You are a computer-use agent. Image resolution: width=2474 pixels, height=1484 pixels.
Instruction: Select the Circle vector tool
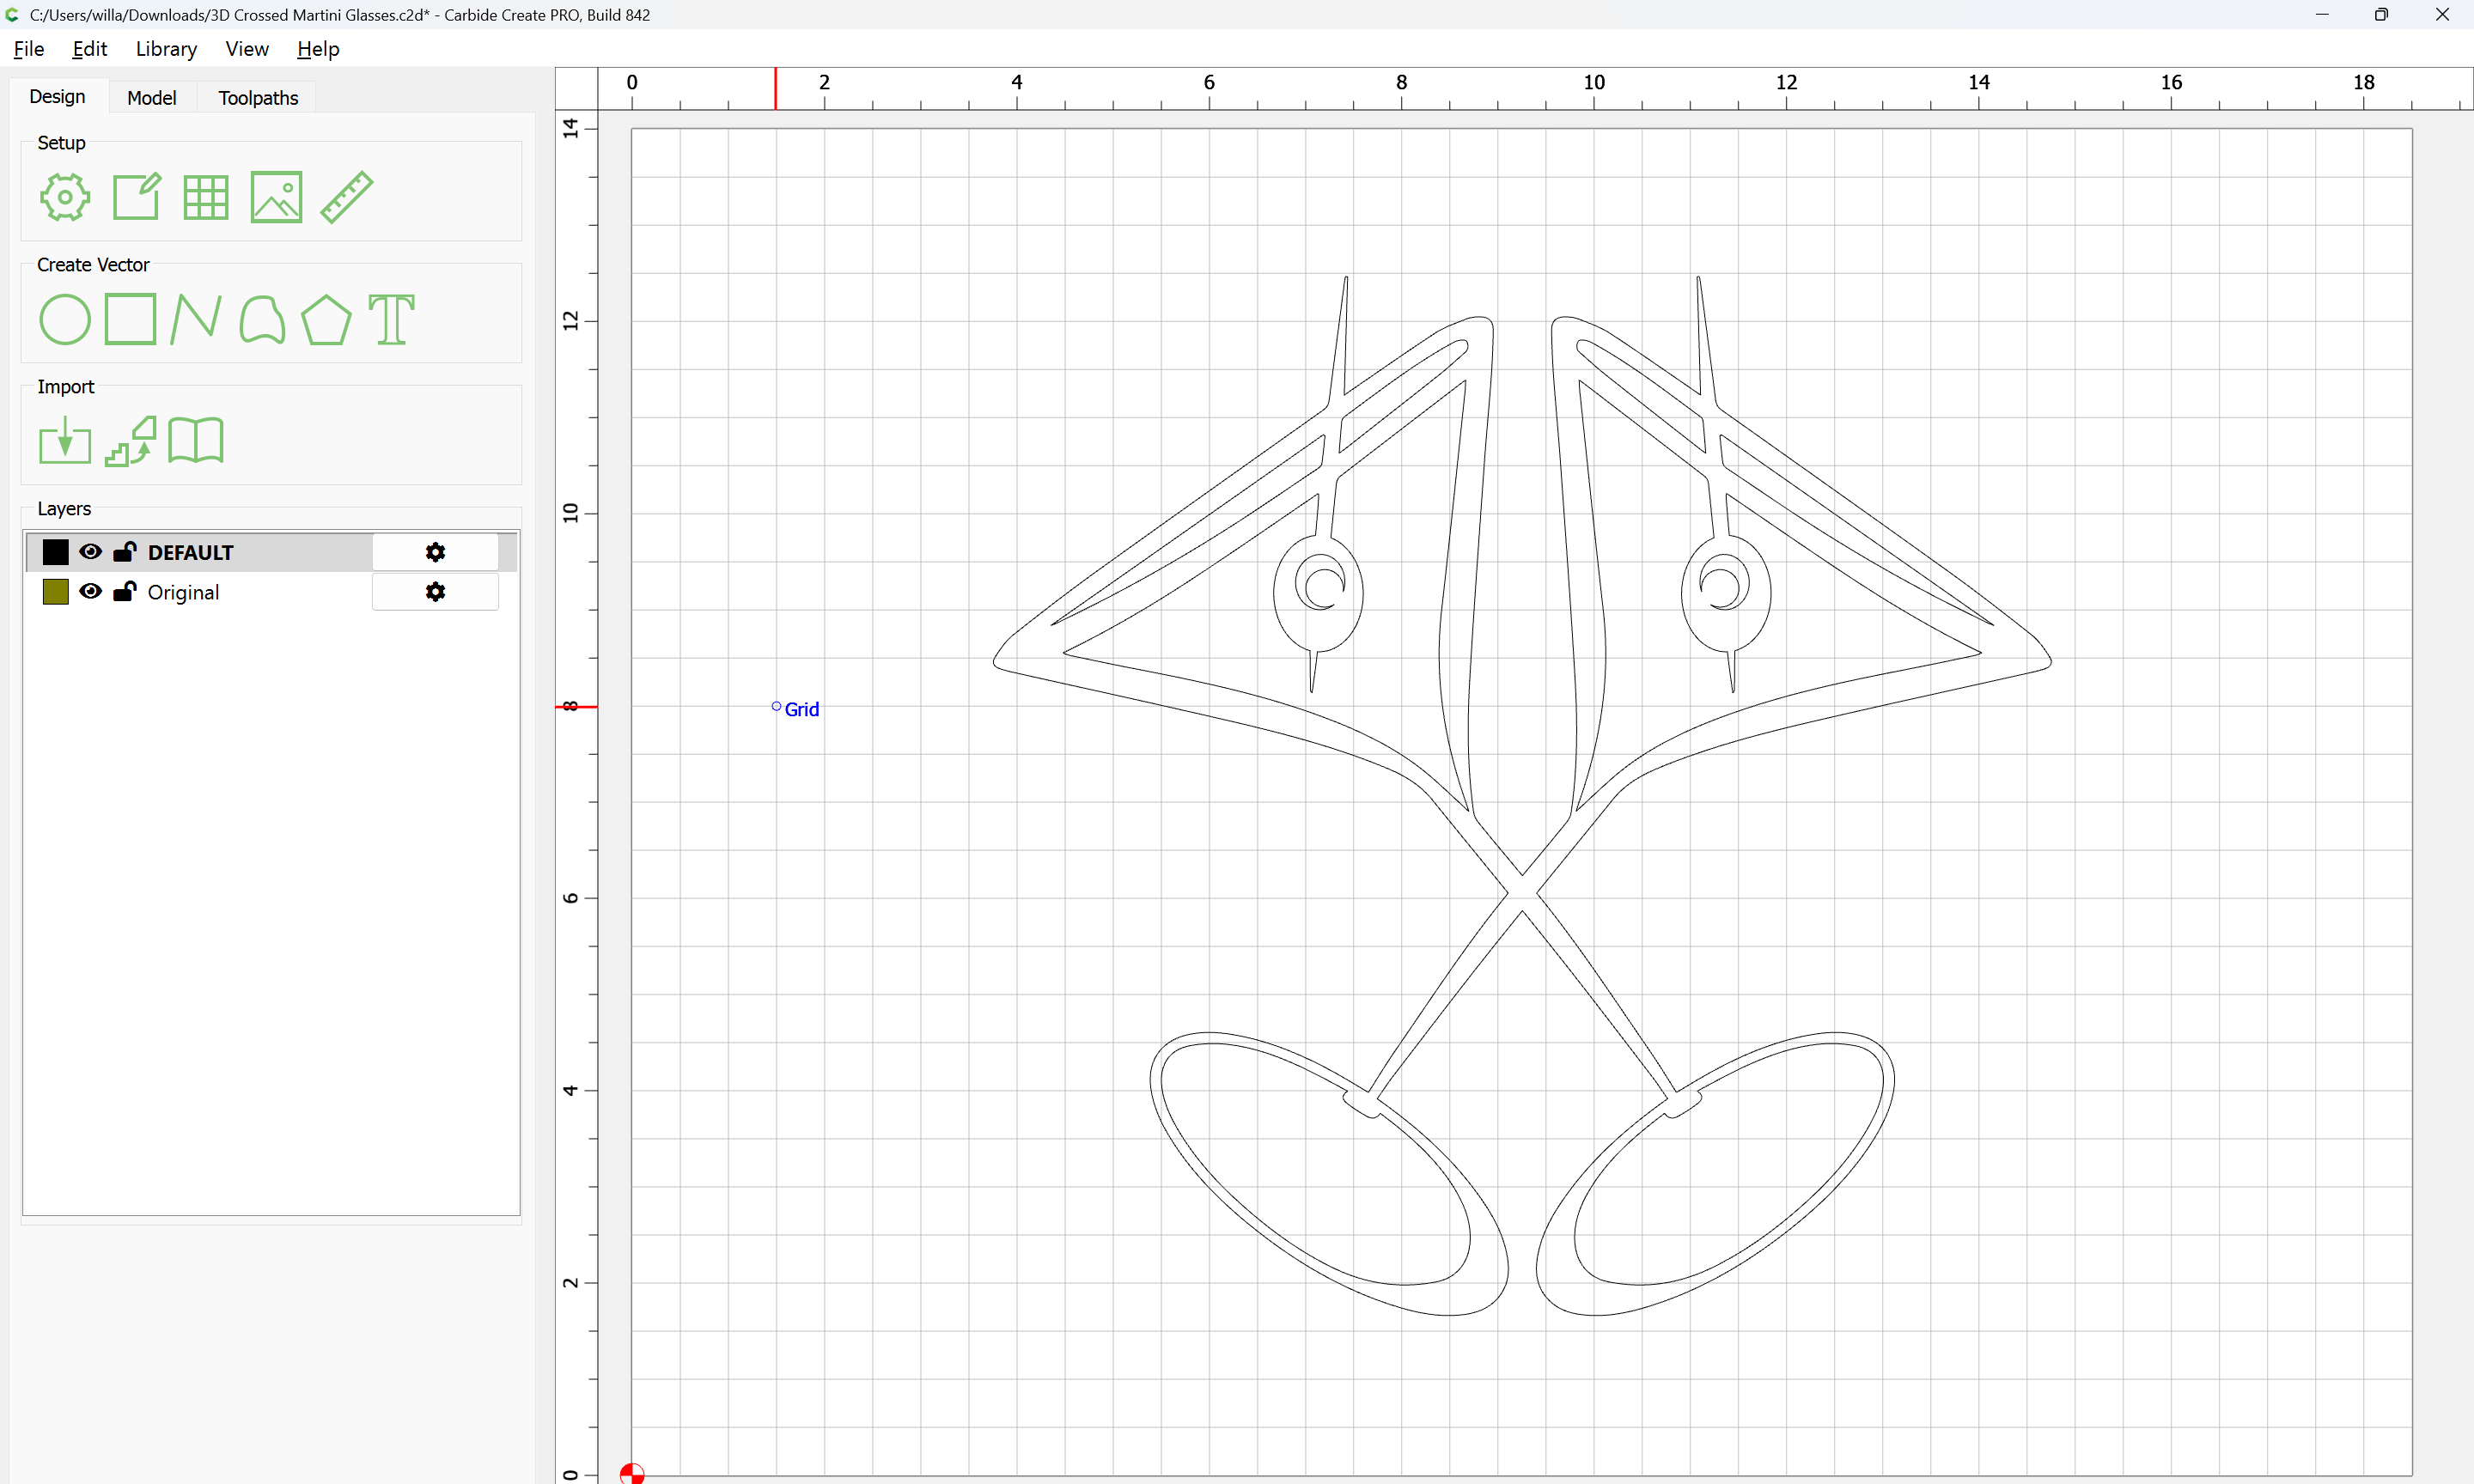click(x=64, y=320)
